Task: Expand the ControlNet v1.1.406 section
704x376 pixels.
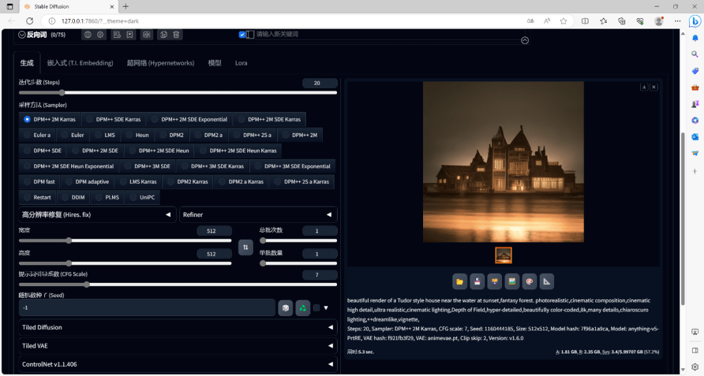Action: coord(177,364)
